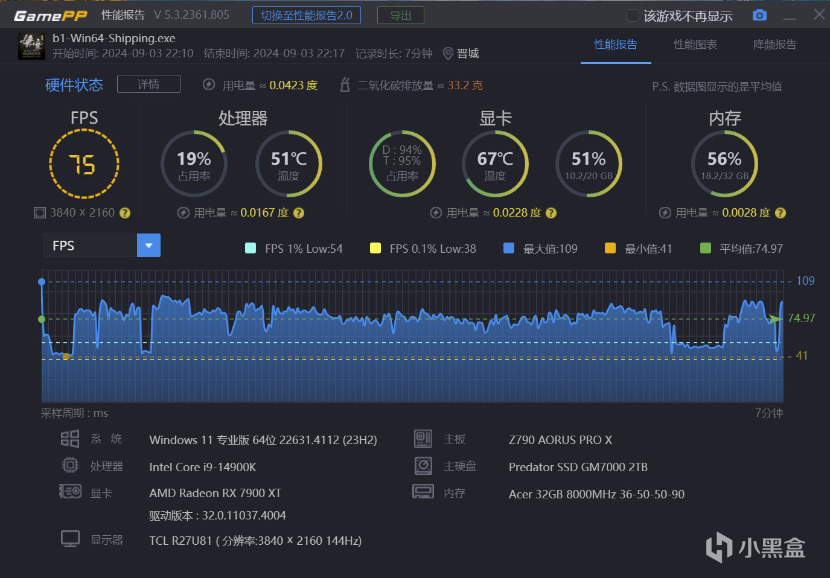Click the green average marker at the chart start
Viewport: 830px width, 578px height.
[42, 319]
